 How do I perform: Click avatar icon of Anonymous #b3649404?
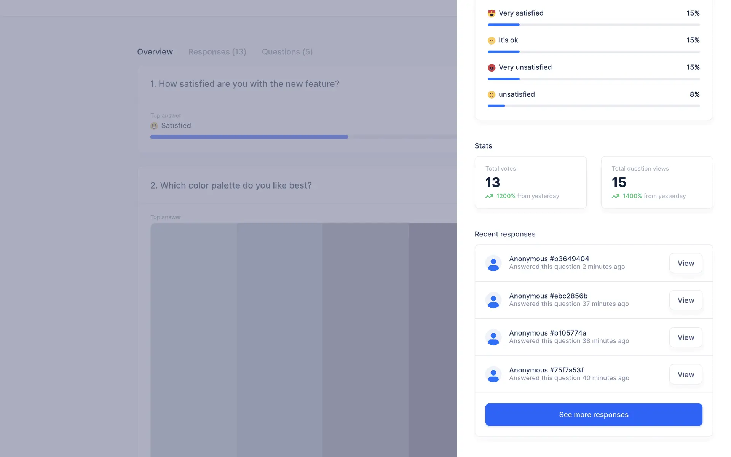click(x=493, y=263)
